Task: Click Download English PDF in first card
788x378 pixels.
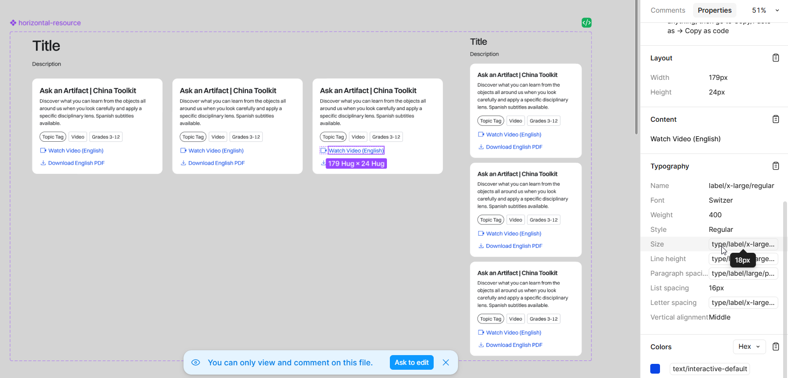Action: (76, 163)
